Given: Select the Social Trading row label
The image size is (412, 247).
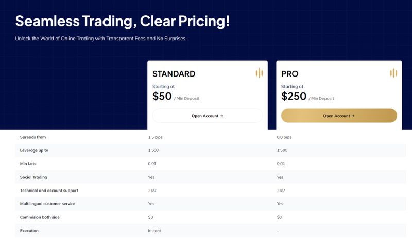Looking at the screenshot, I should (33, 177).
